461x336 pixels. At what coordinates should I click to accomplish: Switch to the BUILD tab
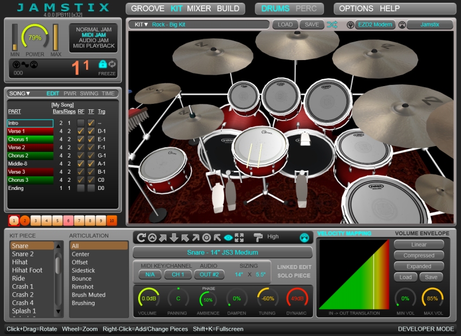228,9
